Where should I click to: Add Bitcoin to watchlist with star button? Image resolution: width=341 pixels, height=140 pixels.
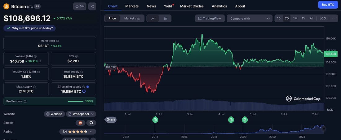point(80,6)
